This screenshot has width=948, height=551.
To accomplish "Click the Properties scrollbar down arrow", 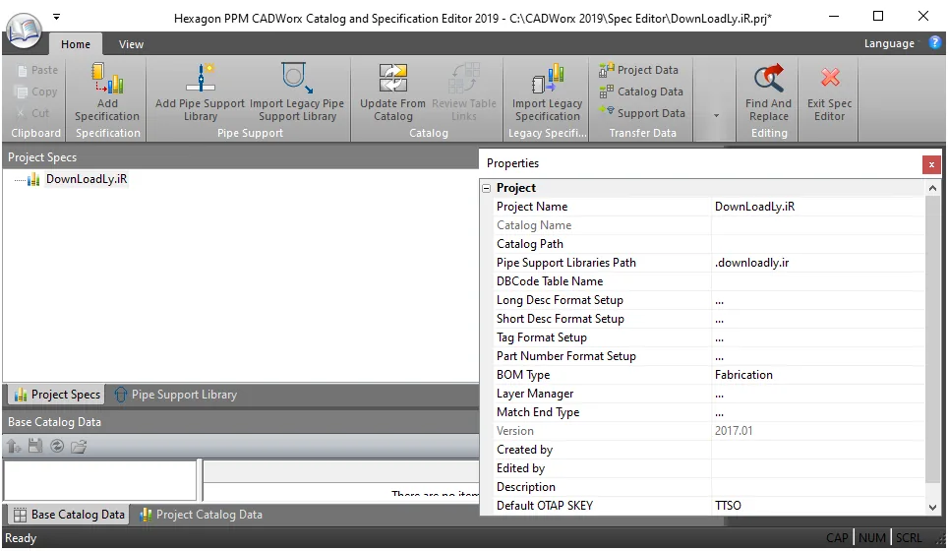I will click(932, 507).
